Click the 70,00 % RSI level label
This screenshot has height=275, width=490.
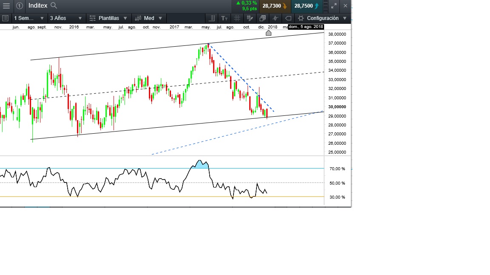click(337, 168)
